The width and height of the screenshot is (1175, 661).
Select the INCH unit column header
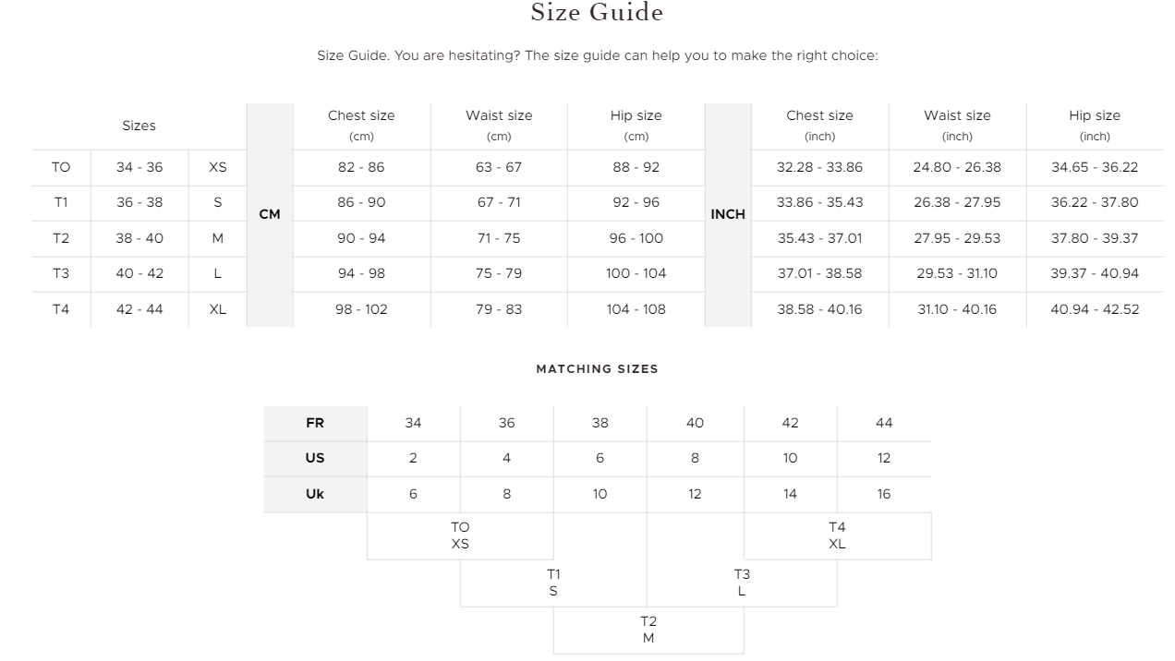(x=728, y=214)
